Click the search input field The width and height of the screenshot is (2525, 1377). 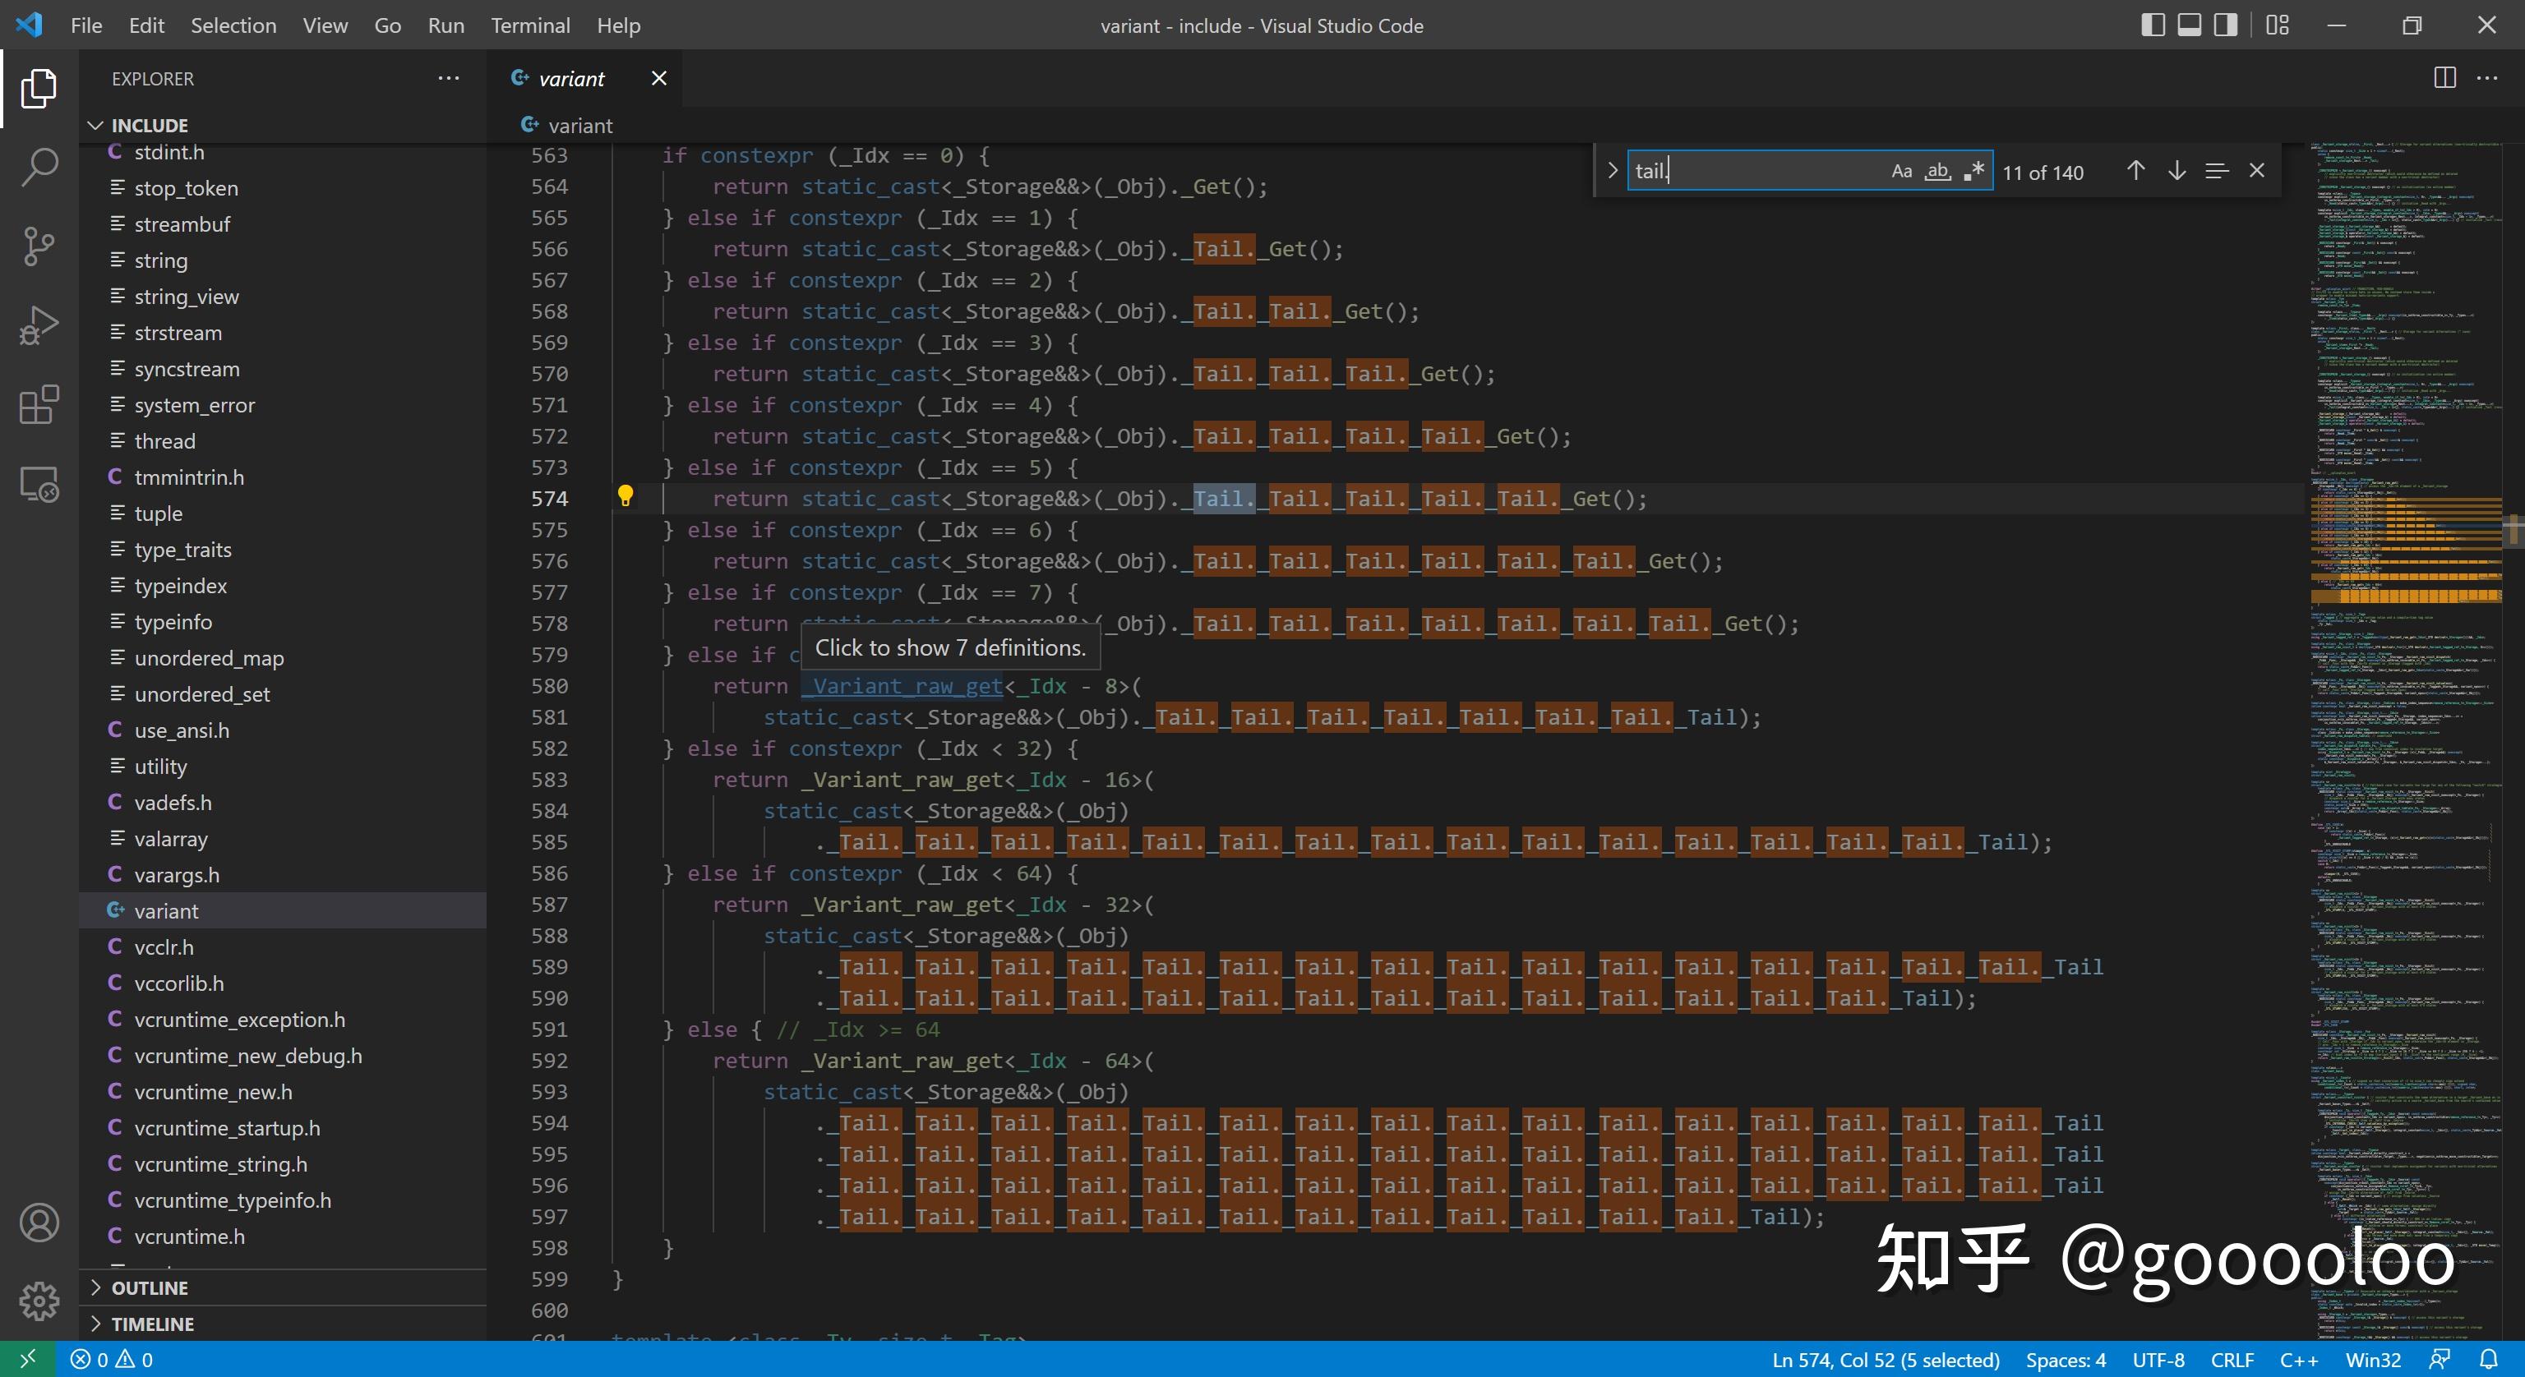click(1756, 169)
